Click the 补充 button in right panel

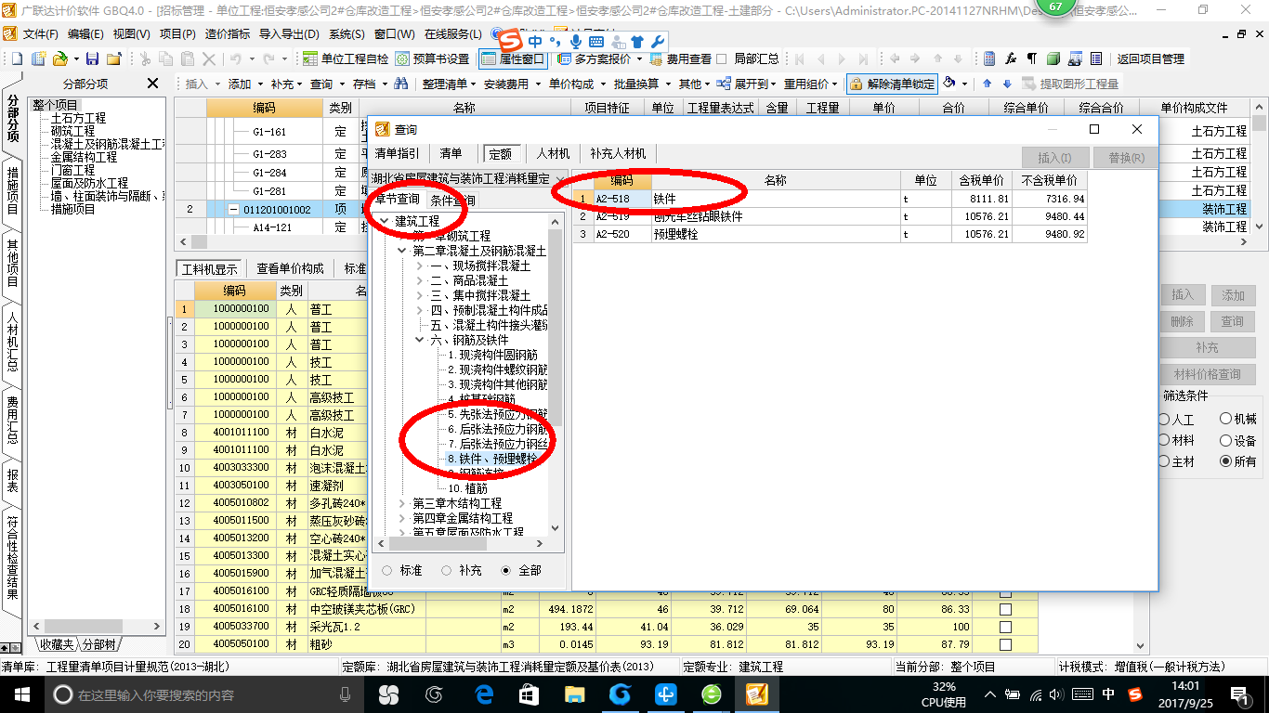pos(1207,348)
